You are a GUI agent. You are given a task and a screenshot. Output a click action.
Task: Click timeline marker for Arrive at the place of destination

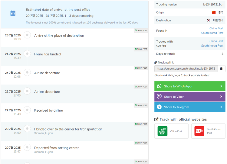point(27,35)
